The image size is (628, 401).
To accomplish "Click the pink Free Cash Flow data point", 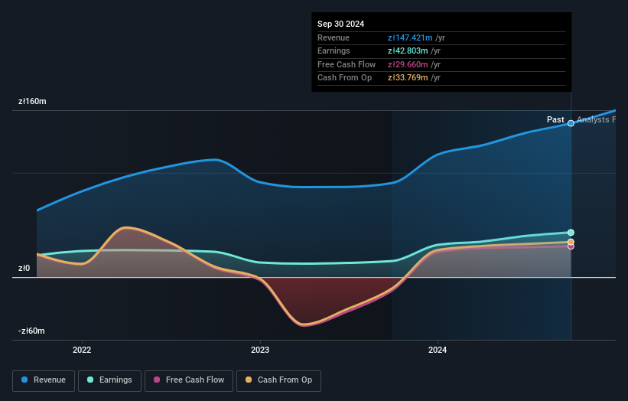I will click(571, 246).
